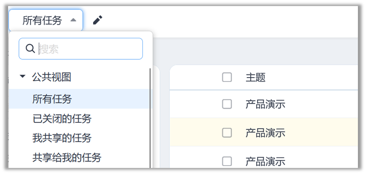Click the magnifier icon in the search box
The width and height of the screenshot is (366, 174).
(30, 49)
